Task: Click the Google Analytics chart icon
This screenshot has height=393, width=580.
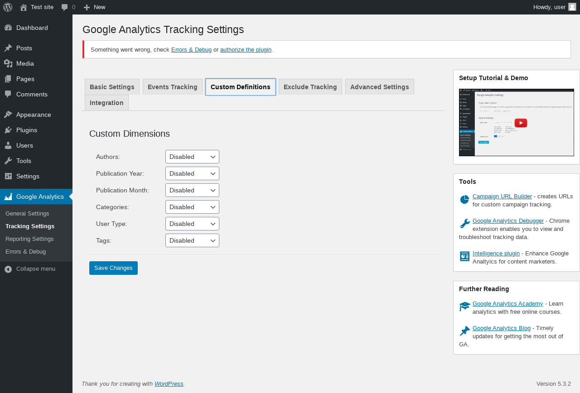Action: click(x=8, y=196)
